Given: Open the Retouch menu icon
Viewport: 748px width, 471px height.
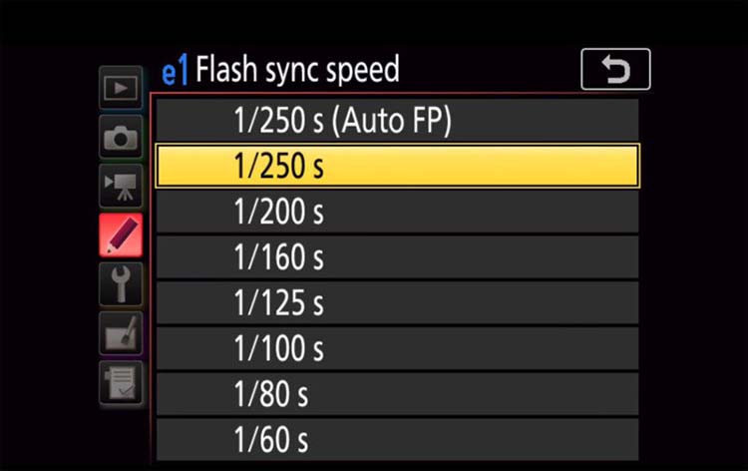Looking at the screenshot, I should [121, 333].
